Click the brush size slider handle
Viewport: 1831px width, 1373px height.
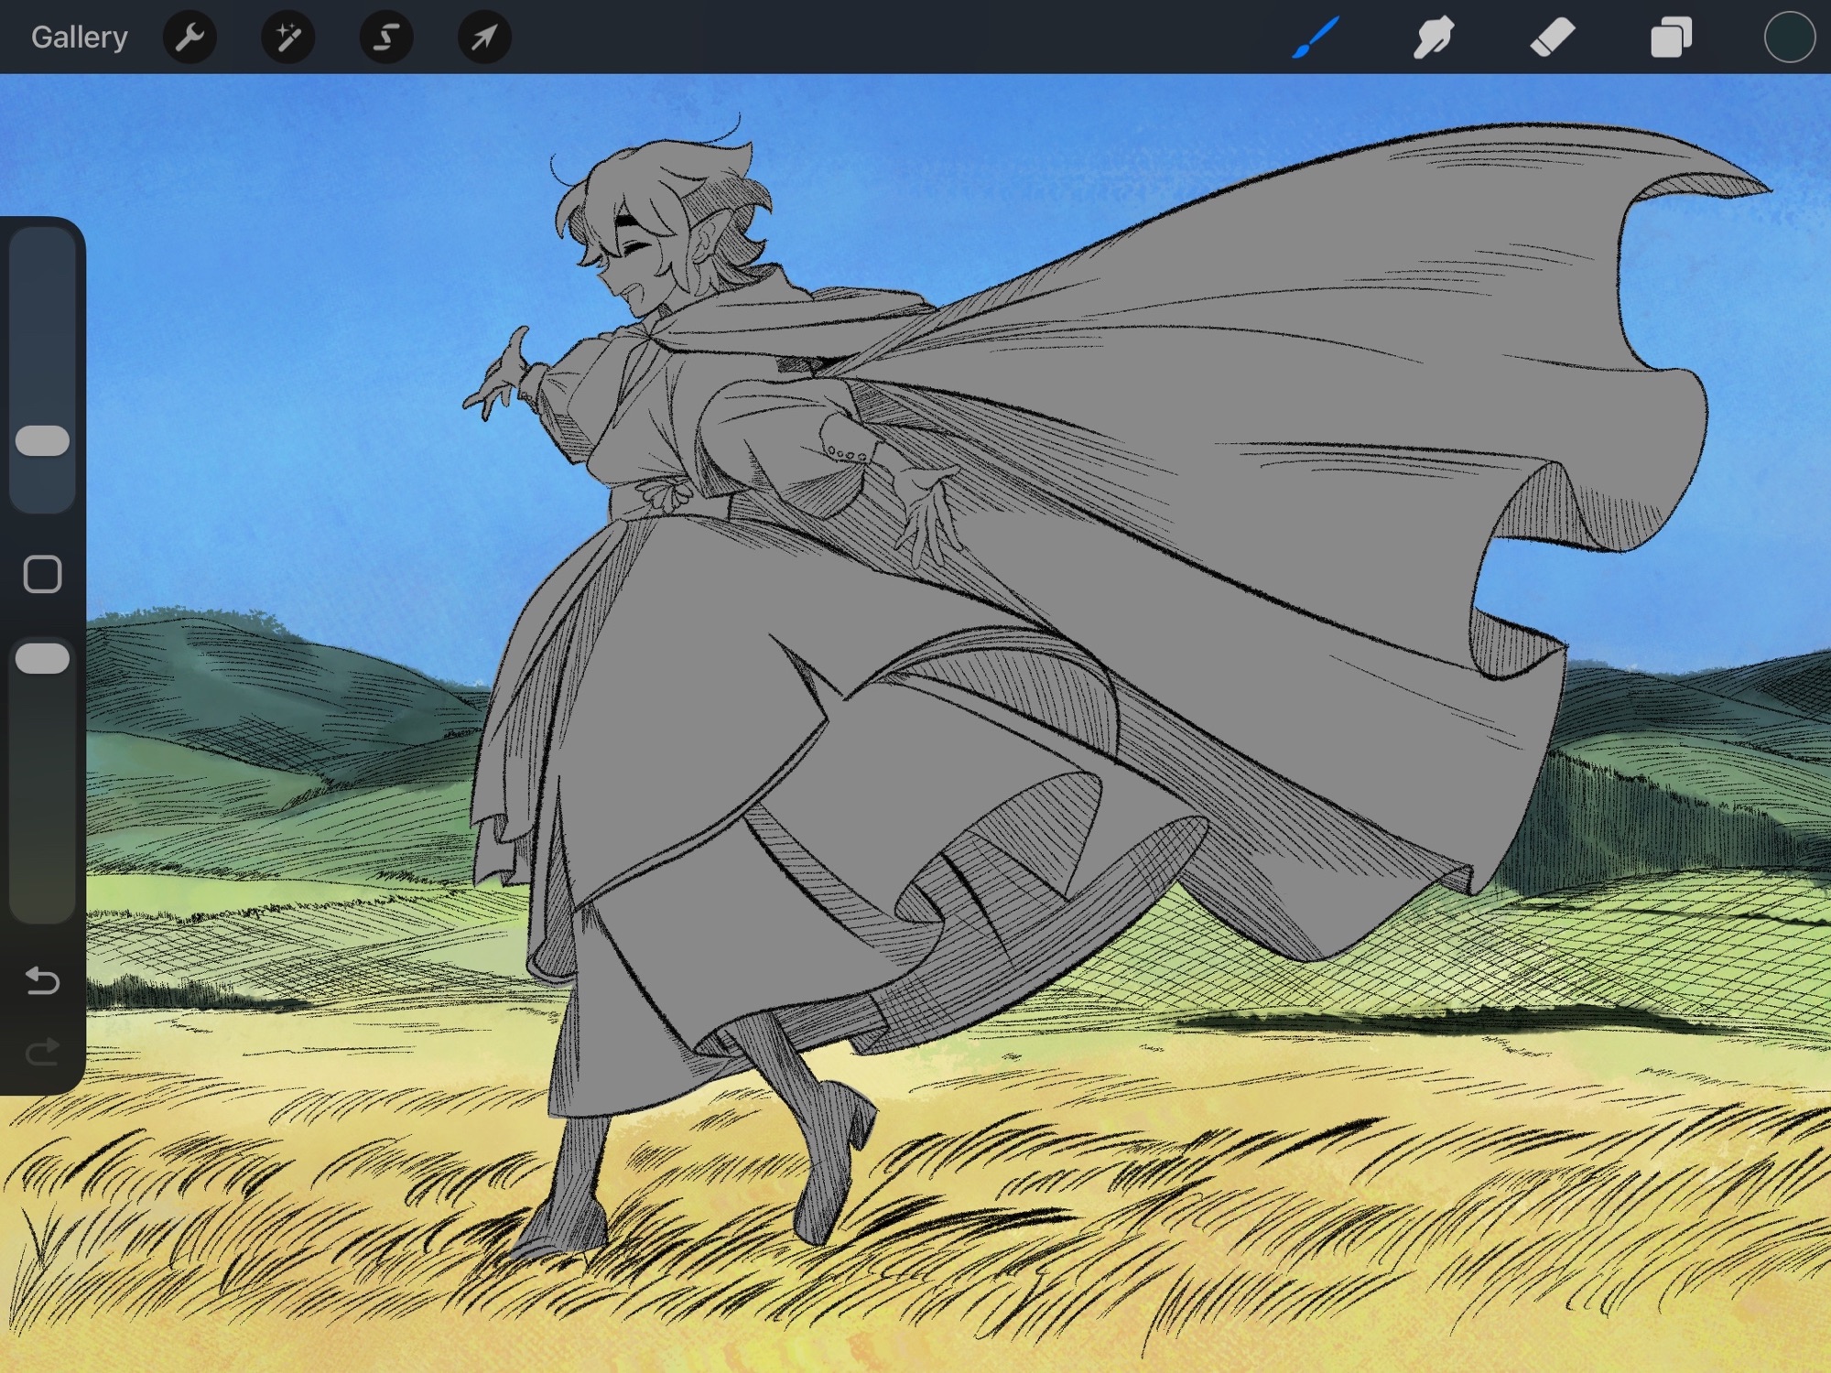tap(43, 440)
